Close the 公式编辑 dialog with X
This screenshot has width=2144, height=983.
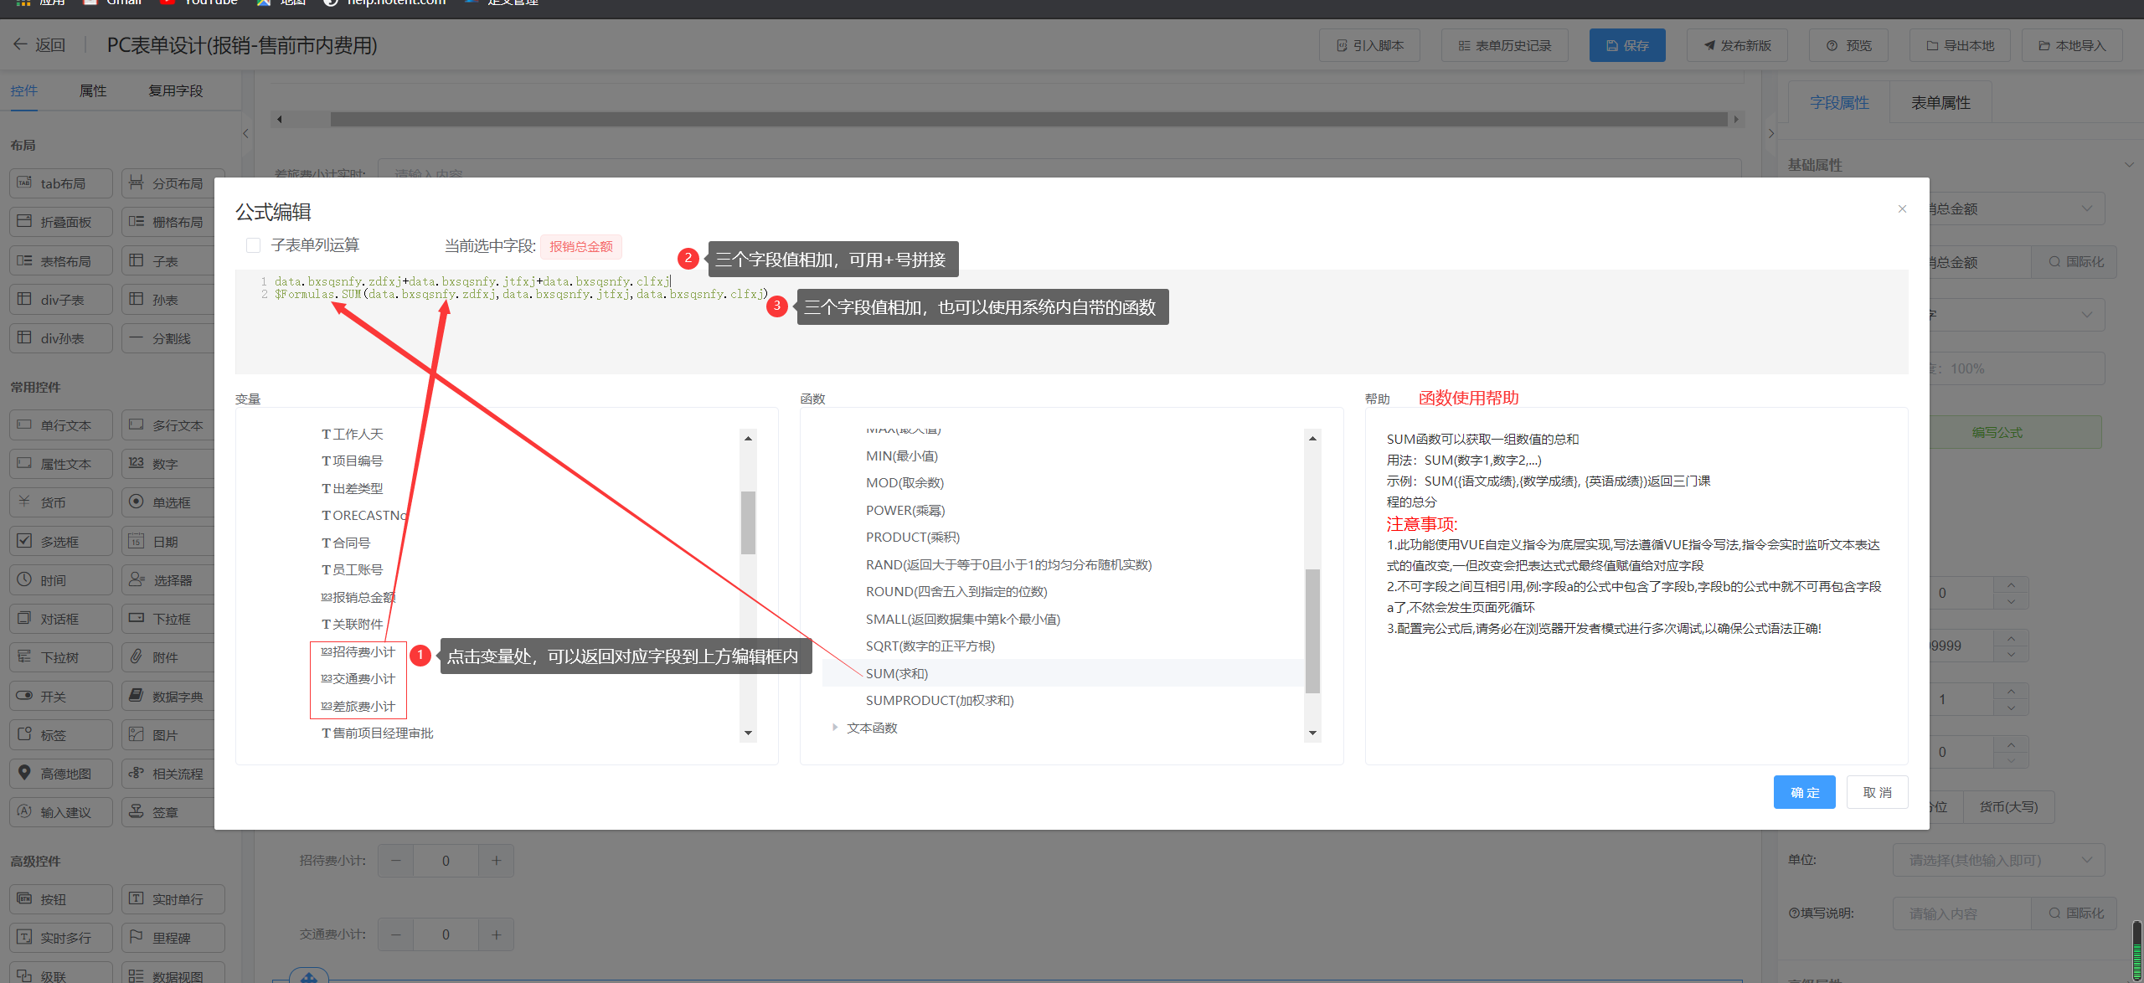click(x=1902, y=209)
